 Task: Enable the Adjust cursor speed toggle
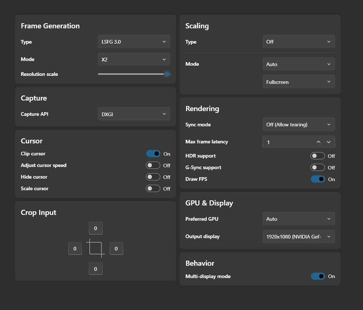[x=153, y=166]
